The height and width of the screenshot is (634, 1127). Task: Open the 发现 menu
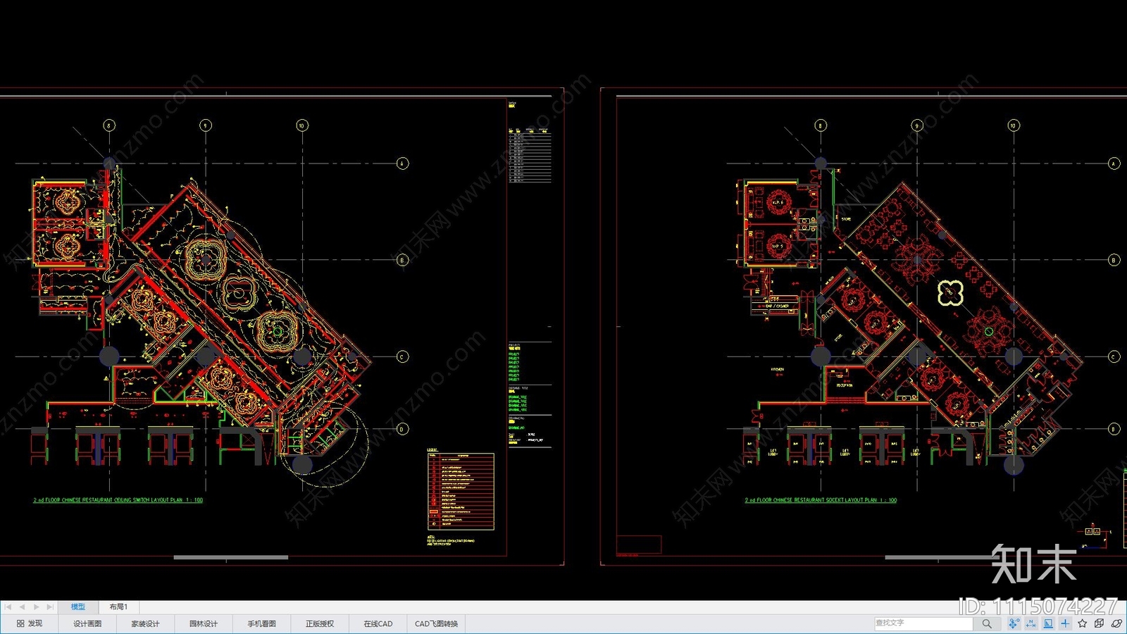pyautogui.click(x=30, y=623)
